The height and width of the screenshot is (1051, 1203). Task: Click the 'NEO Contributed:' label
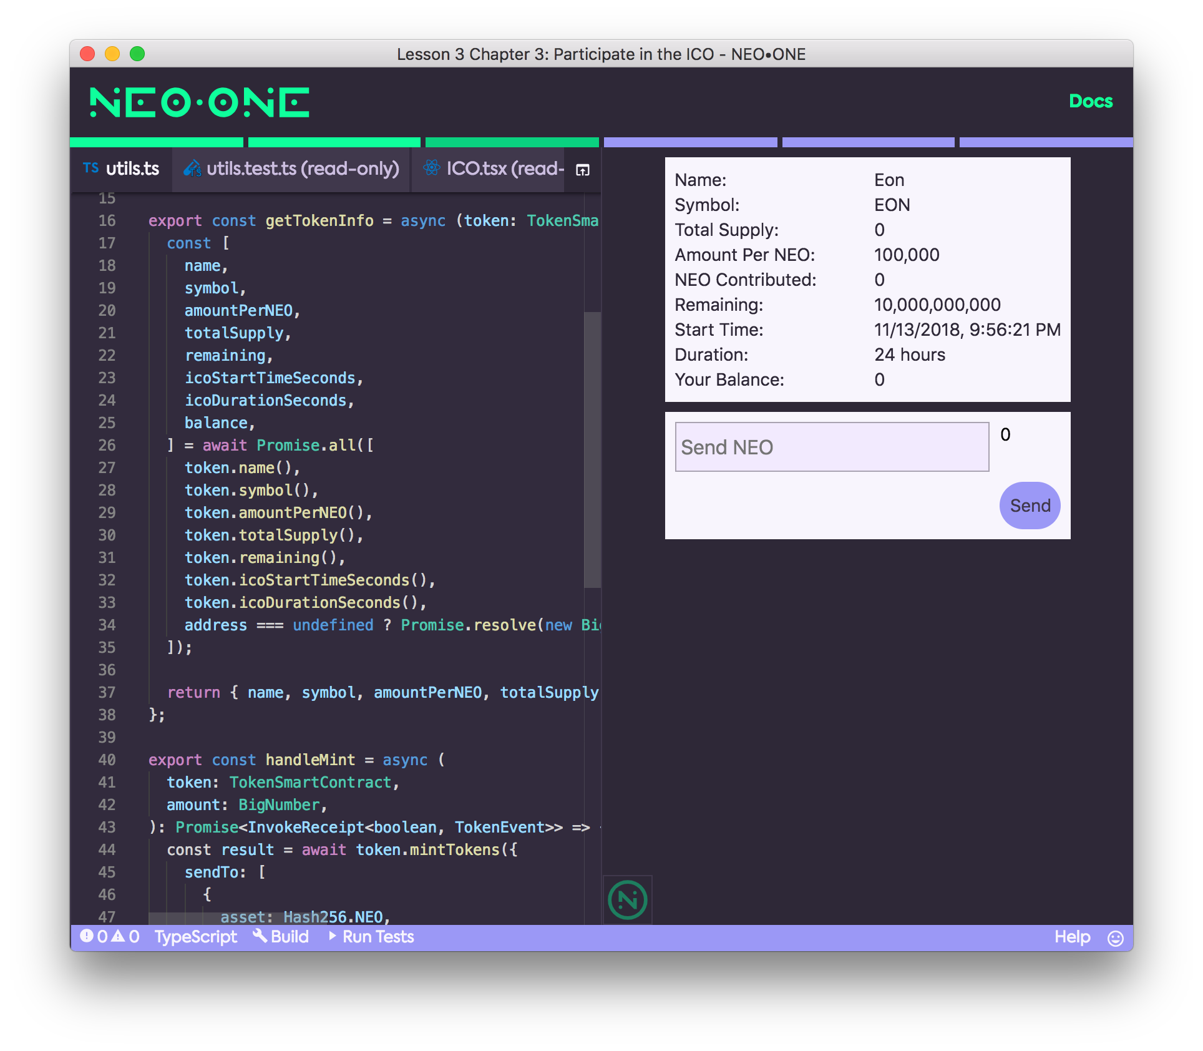point(745,280)
